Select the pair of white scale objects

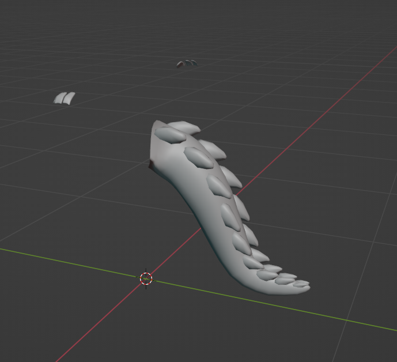pyautogui.click(x=65, y=98)
